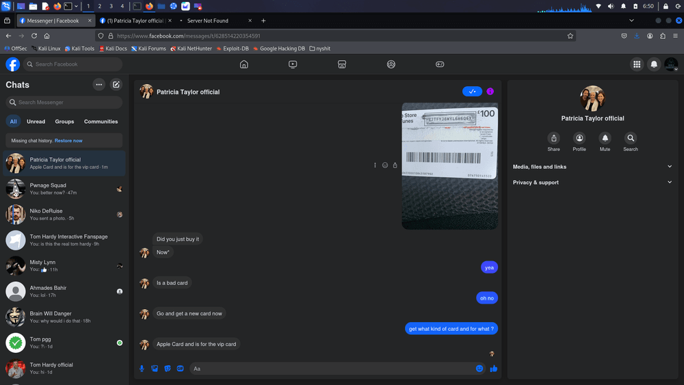Open Tom pgg chat
The width and height of the screenshot is (684, 385).
[64, 343]
